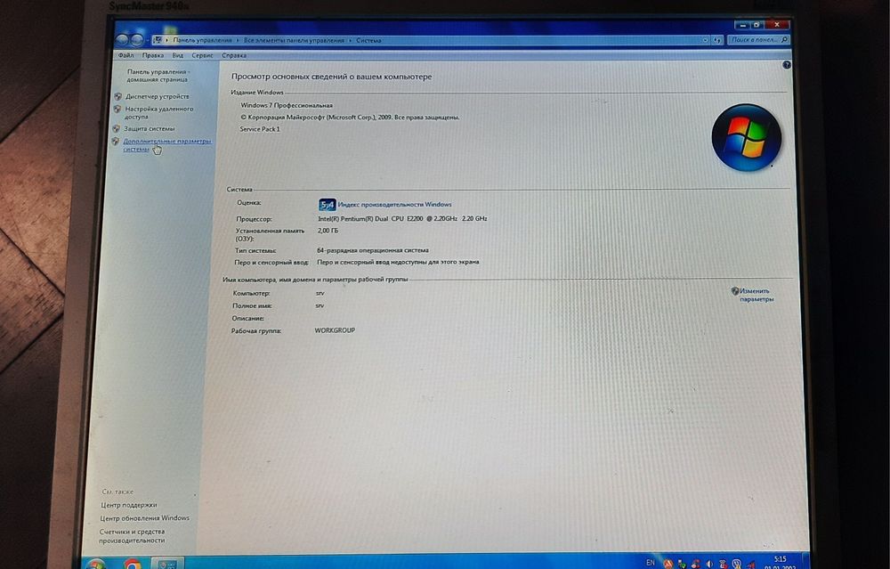This screenshot has width=890, height=569.
Task: Open the Start menu orb
Action: point(96,564)
